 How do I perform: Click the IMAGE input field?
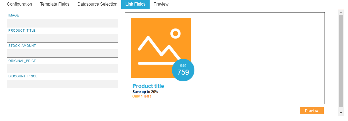coord(62,23)
